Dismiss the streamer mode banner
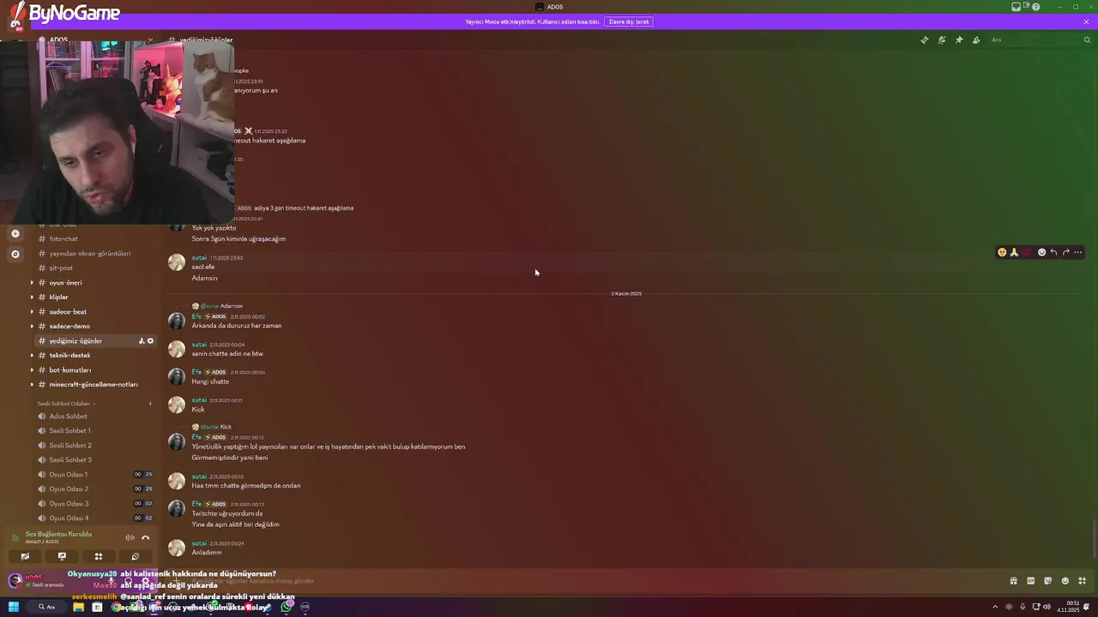Viewport: 1098px width, 617px height. click(1086, 21)
